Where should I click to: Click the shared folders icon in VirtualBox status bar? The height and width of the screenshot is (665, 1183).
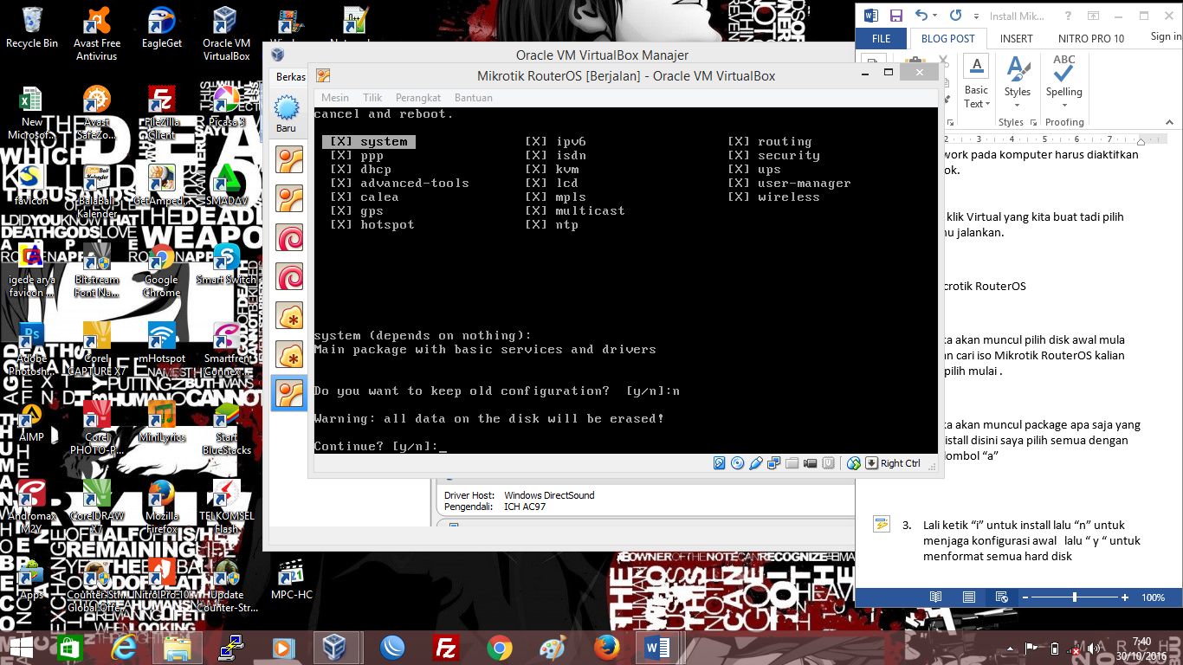(x=792, y=463)
